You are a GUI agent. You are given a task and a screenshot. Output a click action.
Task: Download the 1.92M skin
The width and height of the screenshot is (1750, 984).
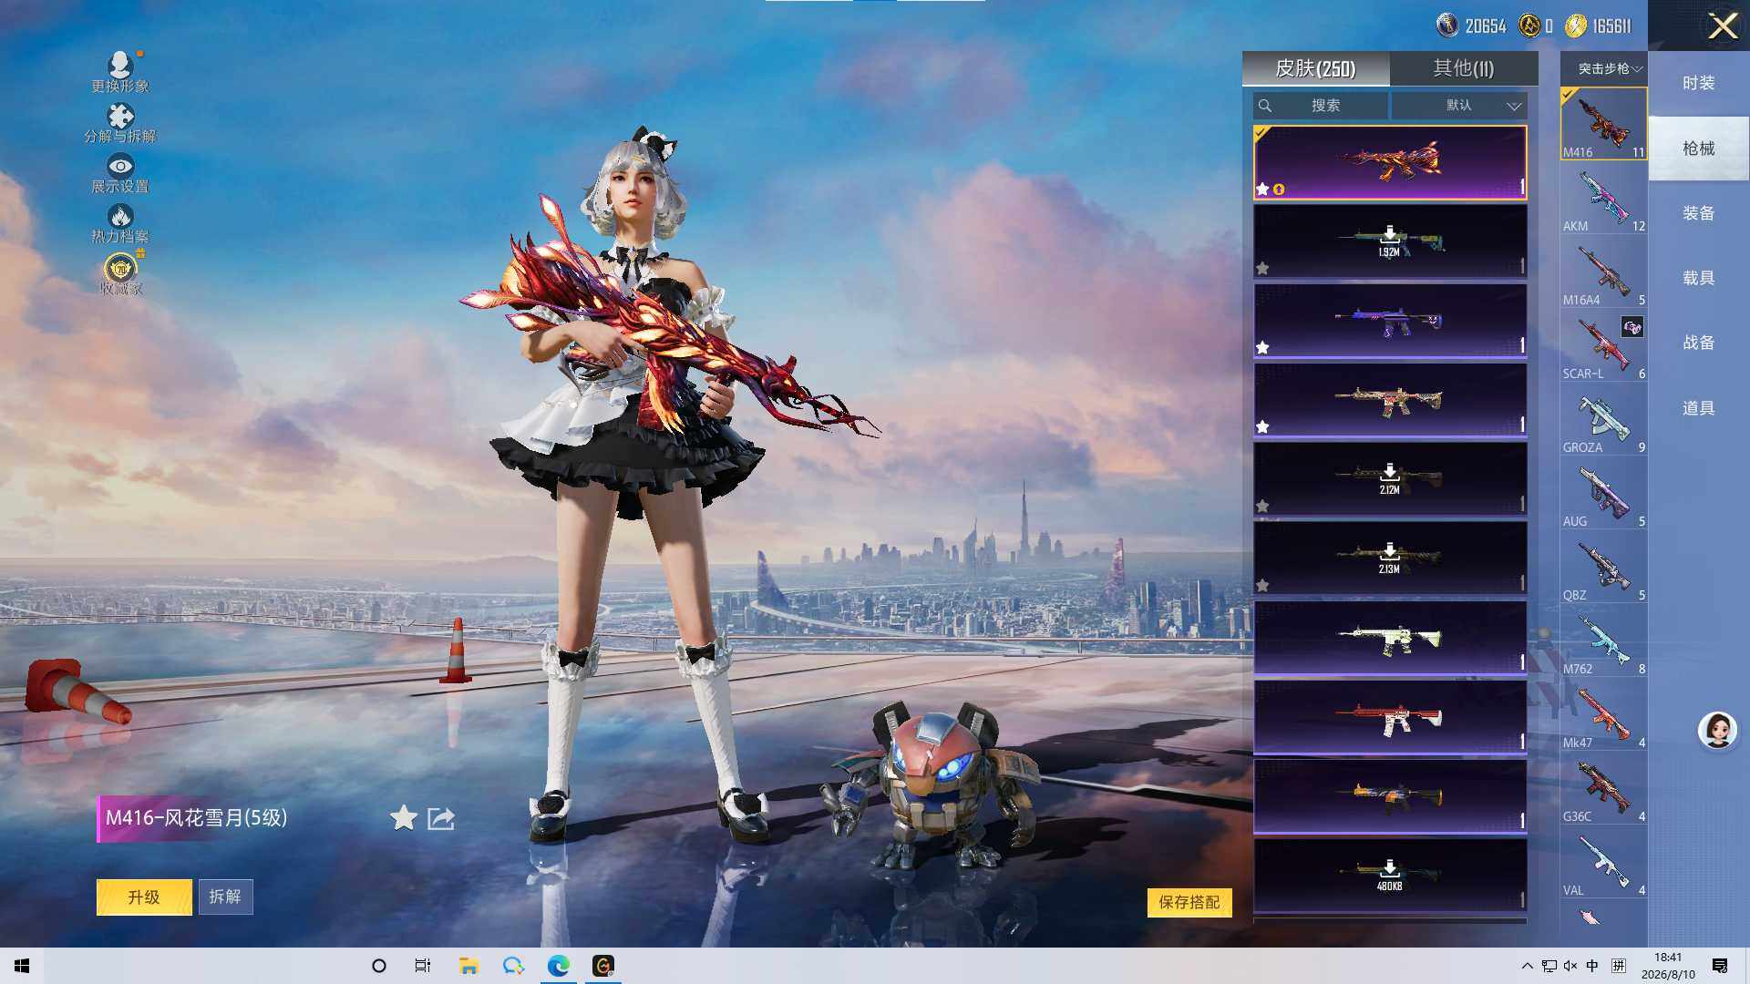pos(1389,241)
